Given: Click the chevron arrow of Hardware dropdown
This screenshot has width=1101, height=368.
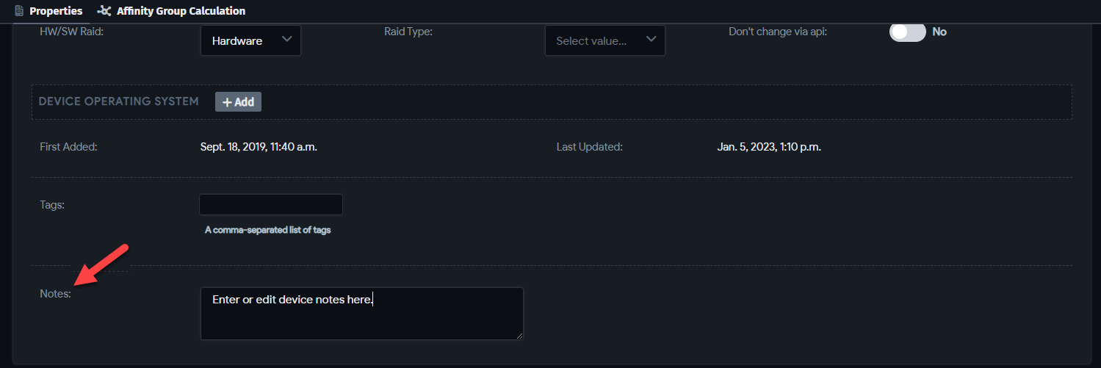Looking at the screenshot, I should 286,40.
